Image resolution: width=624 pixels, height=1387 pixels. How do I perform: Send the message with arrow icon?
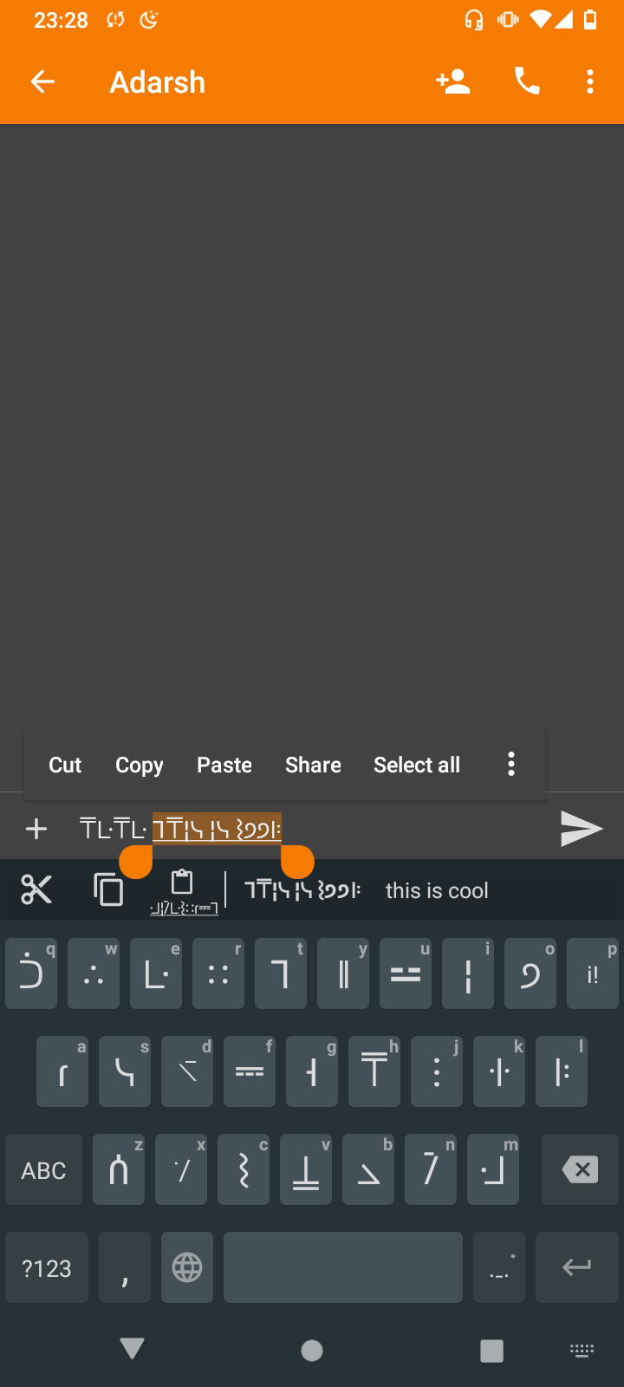coord(581,830)
